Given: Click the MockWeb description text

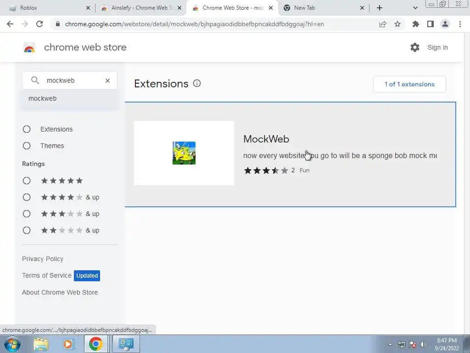Looking at the screenshot, I should coord(340,155).
